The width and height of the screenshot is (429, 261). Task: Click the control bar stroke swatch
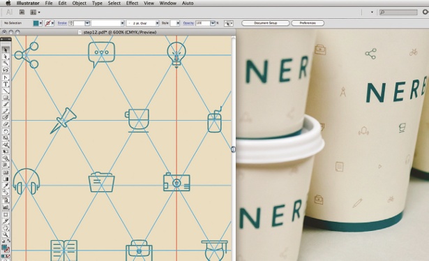click(x=48, y=23)
